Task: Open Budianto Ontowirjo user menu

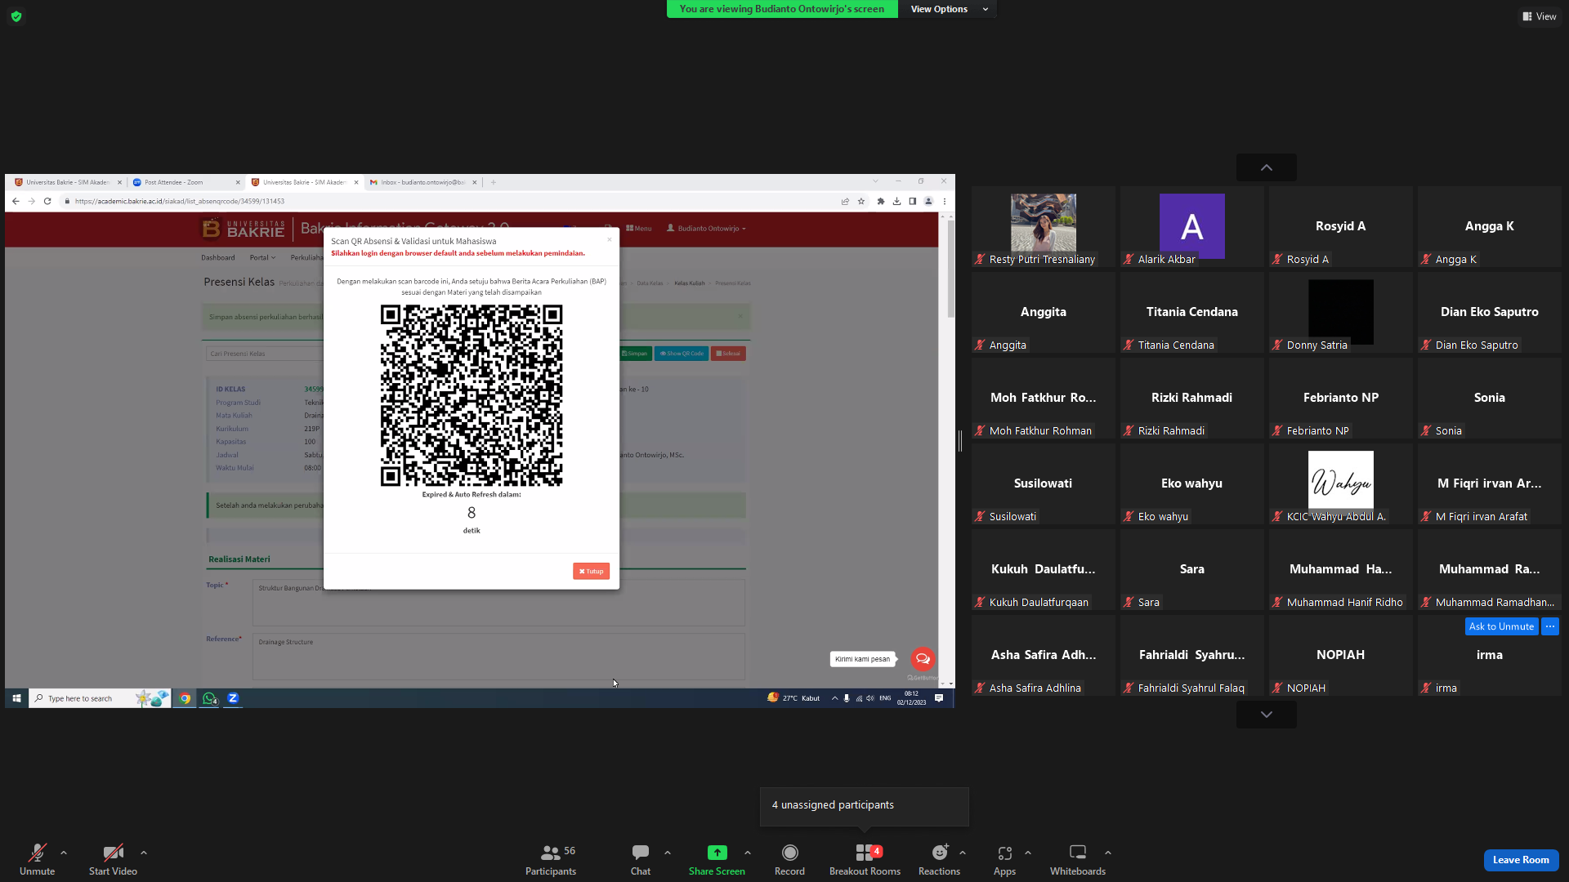Action: pyautogui.click(x=707, y=229)
